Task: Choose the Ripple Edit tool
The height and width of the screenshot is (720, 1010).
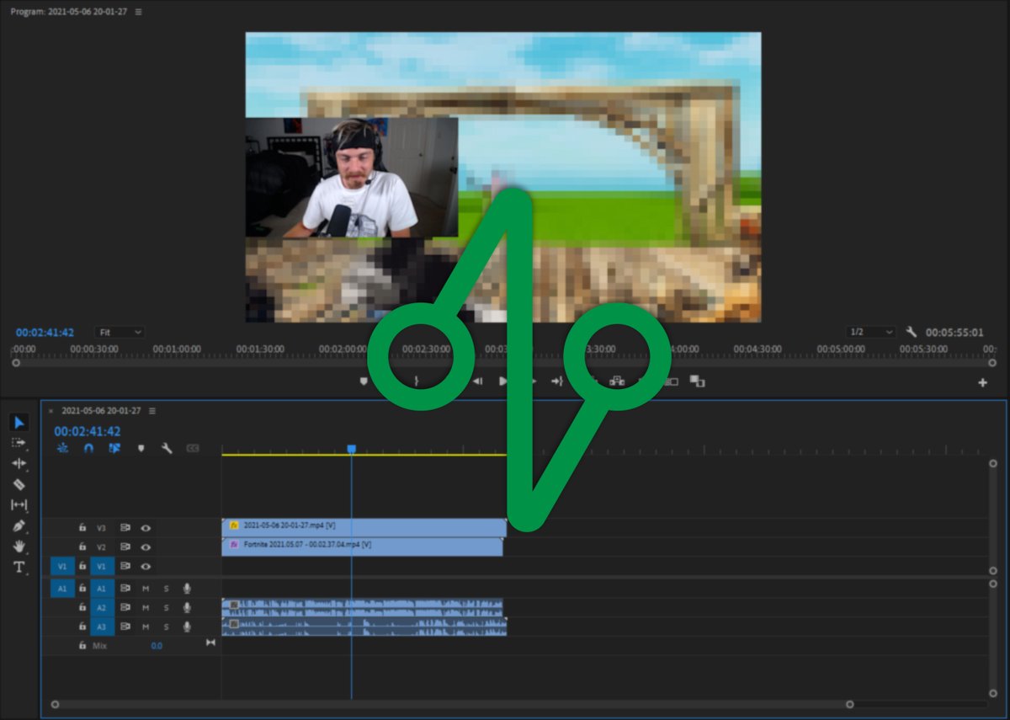Action: 19,464
